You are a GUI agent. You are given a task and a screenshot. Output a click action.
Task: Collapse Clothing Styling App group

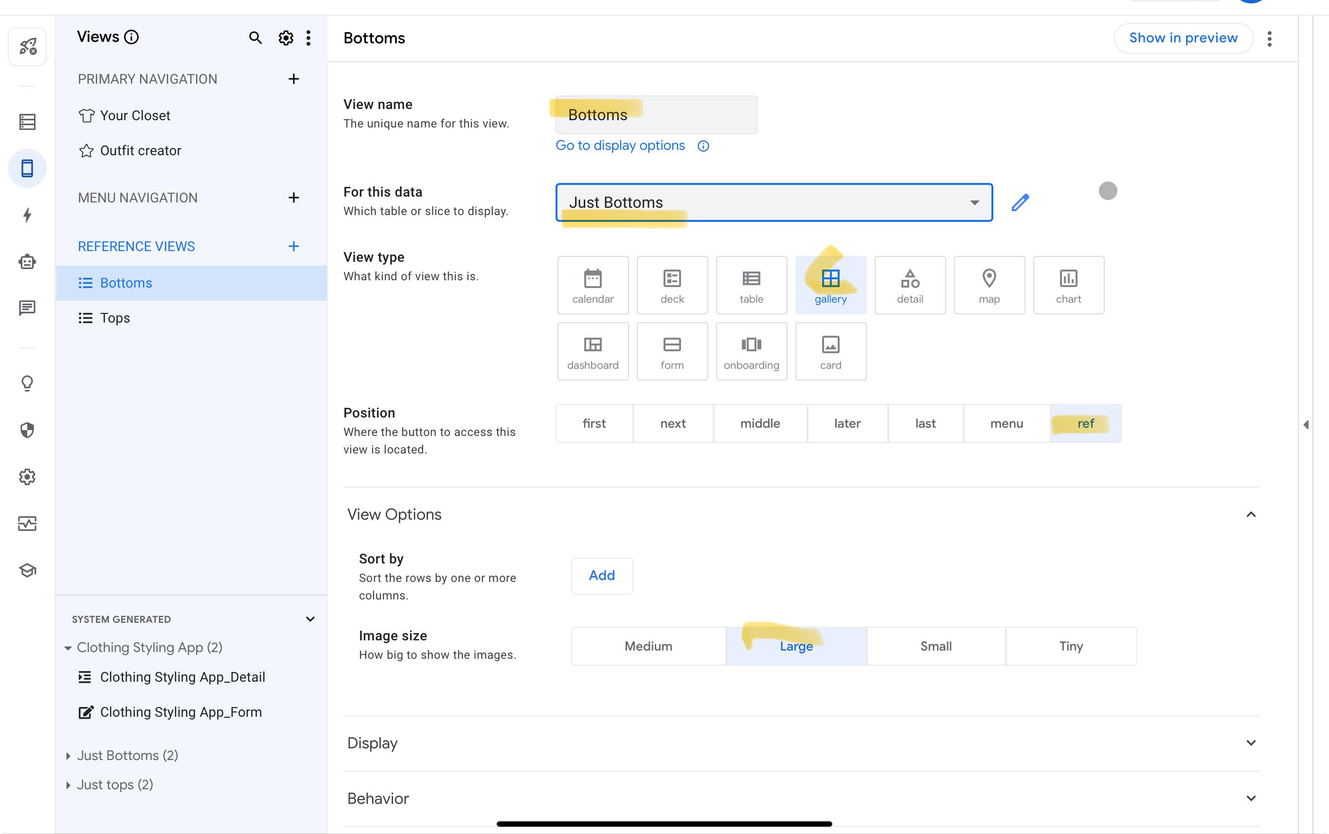68,648
